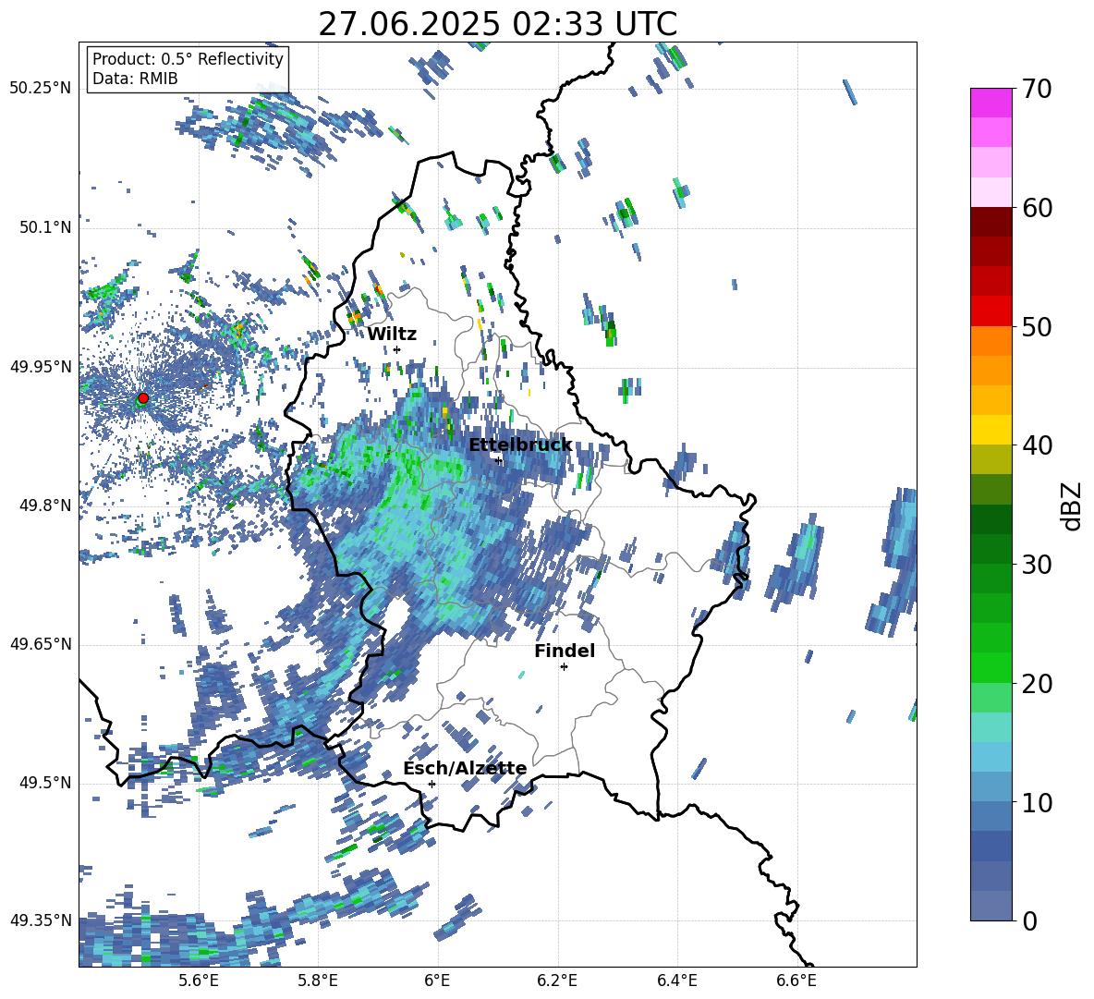Pick the red 50 dBZ colorbar segment
This screenshot has height=999, width=1094.
(x=991, y=311)
